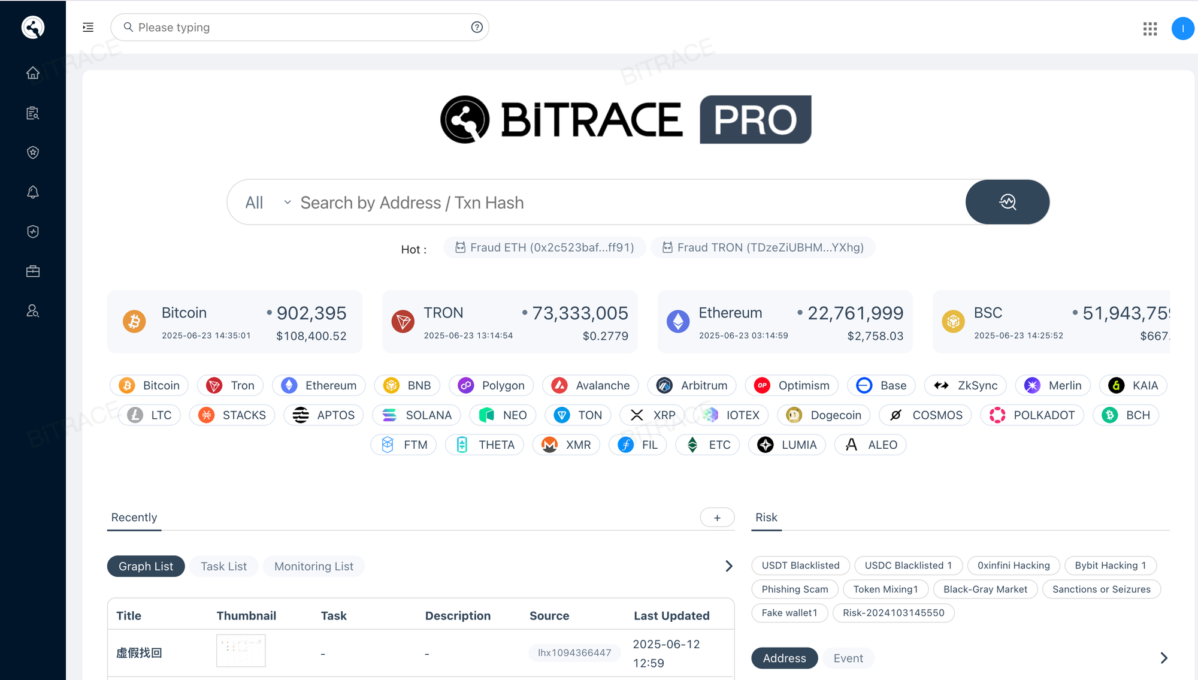The height and width of the screenshot is (680, 1198).
Task: Click the trace search button with magnifier
Action: [1007, 202]
